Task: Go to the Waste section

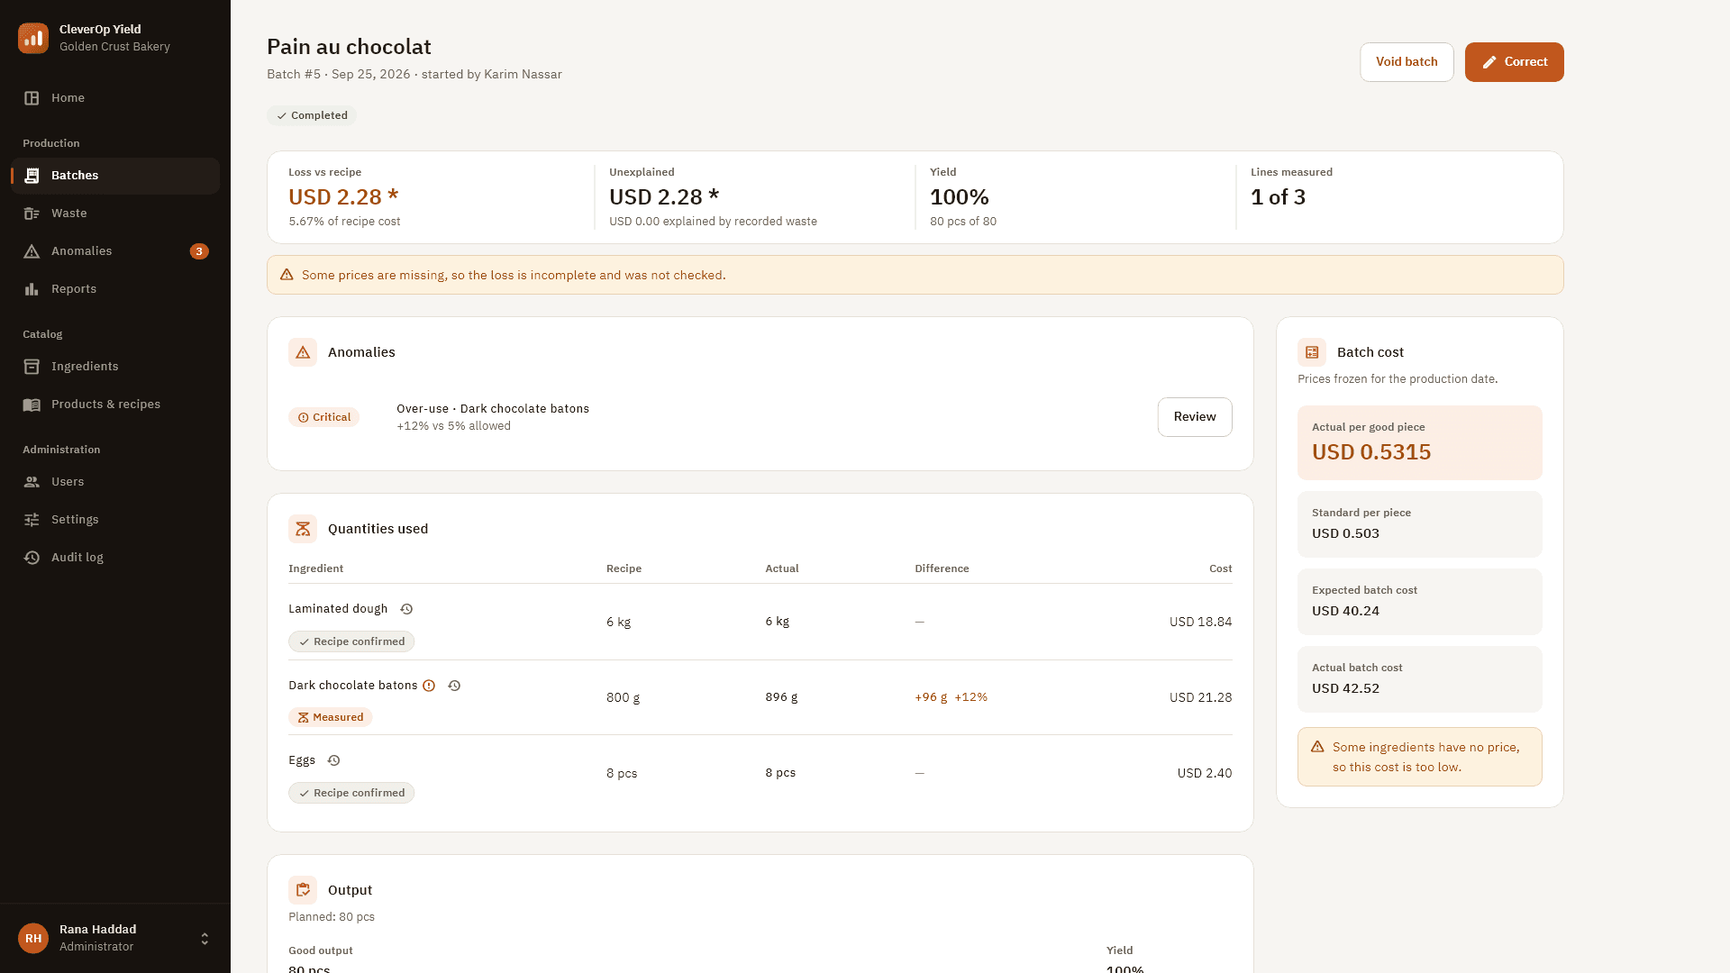Action: [x=115, y=214]
